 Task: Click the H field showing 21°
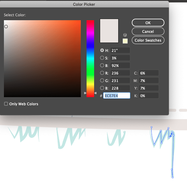(120, 50)
